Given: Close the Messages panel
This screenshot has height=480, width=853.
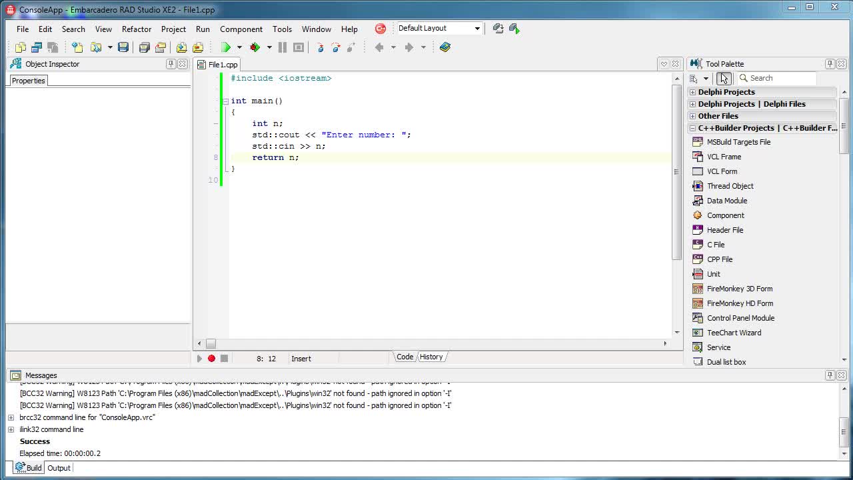Looking at the screenshot, I should point(841,375).
